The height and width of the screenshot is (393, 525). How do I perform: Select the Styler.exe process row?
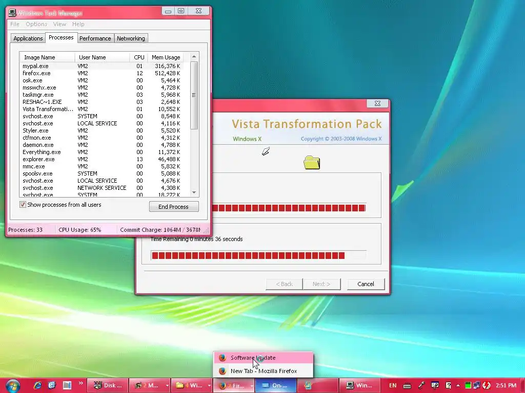102,130
